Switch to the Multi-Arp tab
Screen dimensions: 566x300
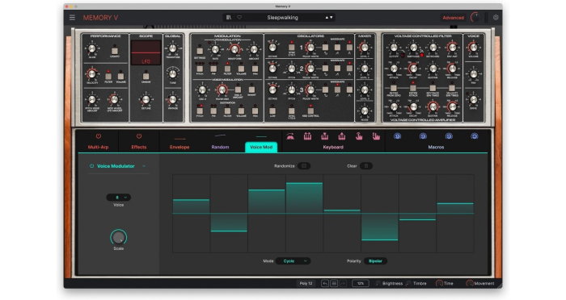[98, 147]
